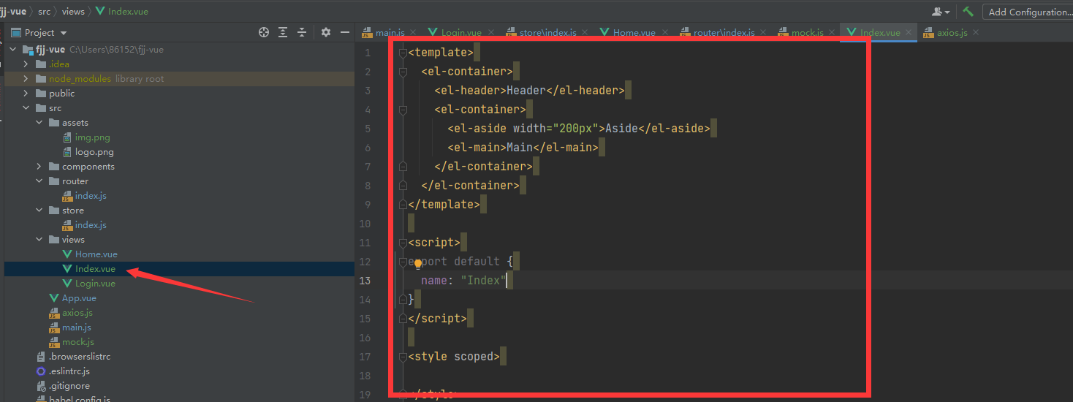Select main.js in the project tree

coord(76,327)
